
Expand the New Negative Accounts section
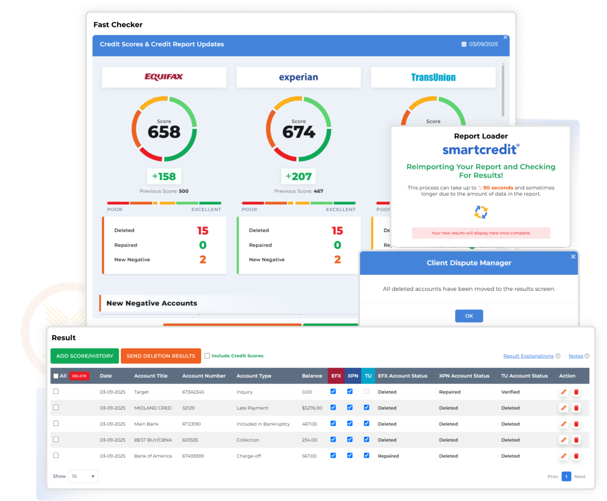pyautogui.click(x=151, y=303)
